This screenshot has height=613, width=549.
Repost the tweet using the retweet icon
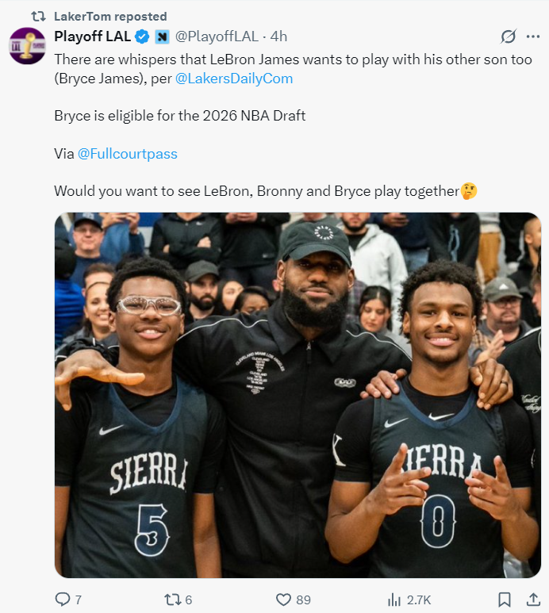172,600
